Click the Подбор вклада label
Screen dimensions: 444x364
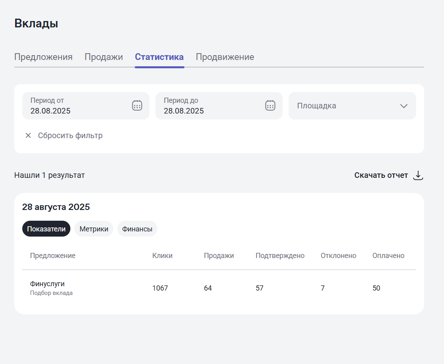(x=51, y=293)
